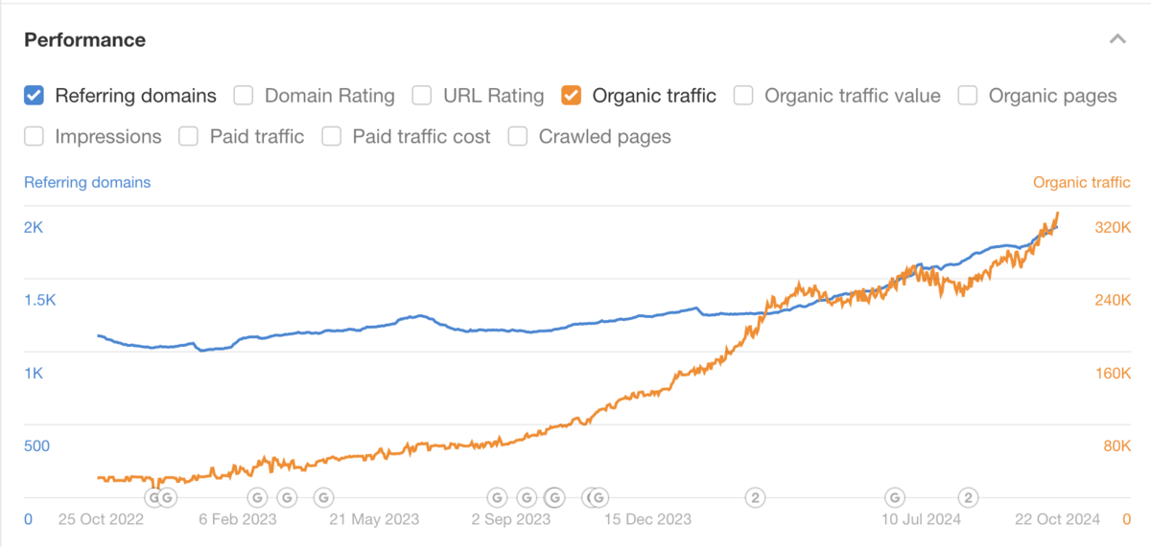This screenshot has height=547, width=1151.
Task: Uncheck the Referring domains checkbox
Action: pyautogui.click(x=34, y=96)
